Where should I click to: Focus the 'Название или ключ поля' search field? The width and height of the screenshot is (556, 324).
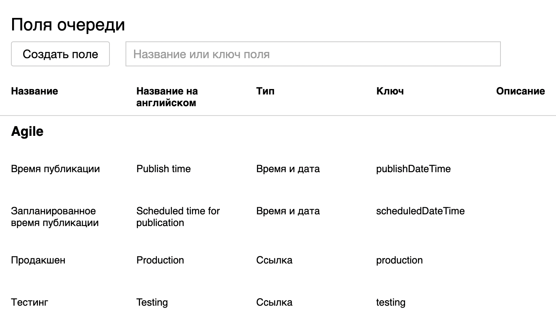(x=313, y=54)
